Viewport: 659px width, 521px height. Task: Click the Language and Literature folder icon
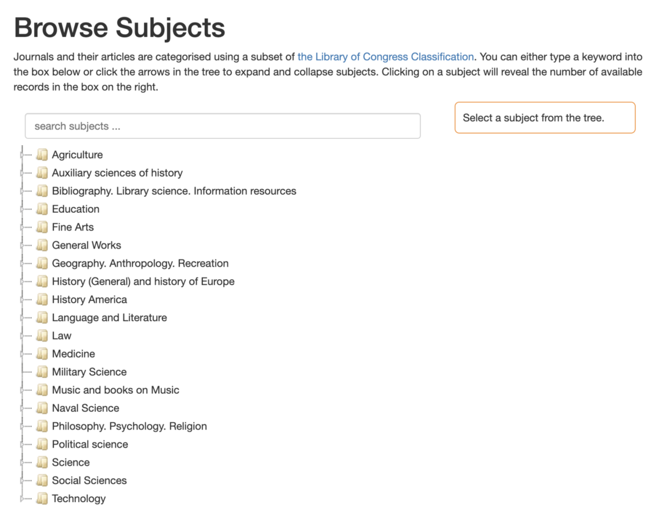(42, 317)
